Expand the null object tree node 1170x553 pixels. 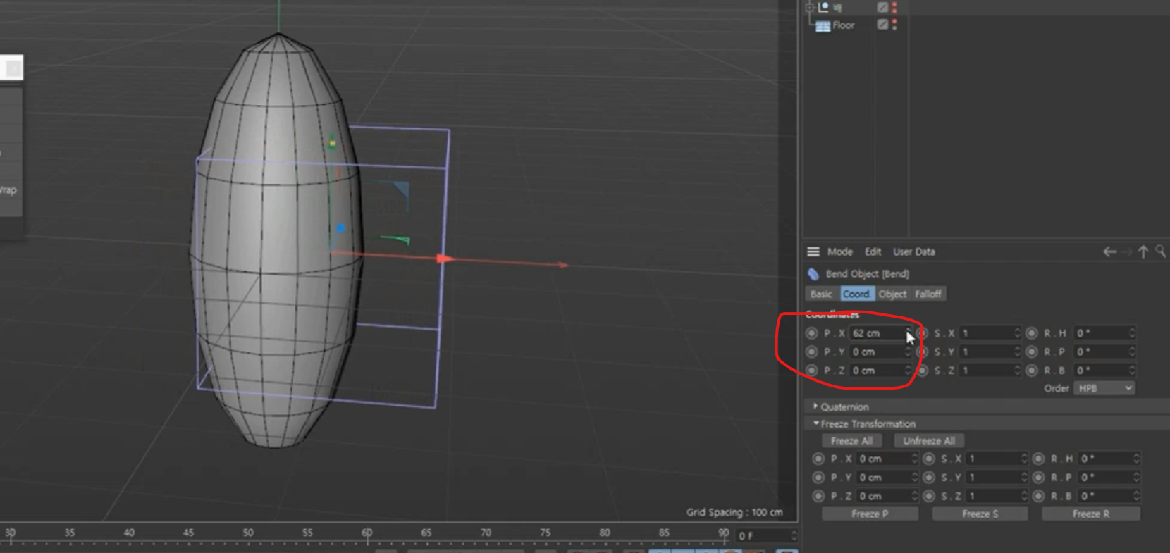click(x=810, y=7)
